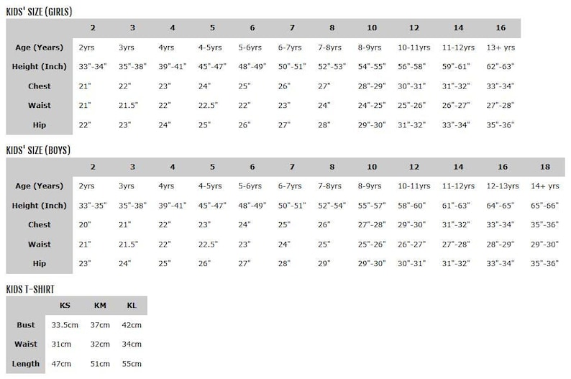Click the KL size header in T-shirt table
This screenshot has width=571, height=379.
[x=132, y=306]
